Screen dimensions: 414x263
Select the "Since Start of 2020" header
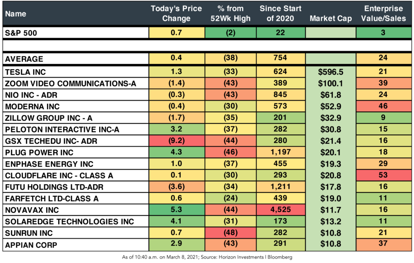click(x=281, y=13)
